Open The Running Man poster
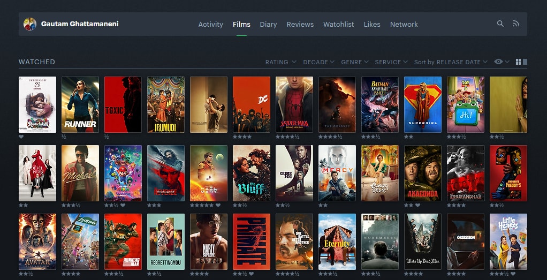This screenshot has width=547, height=280. tap(123, 241)
